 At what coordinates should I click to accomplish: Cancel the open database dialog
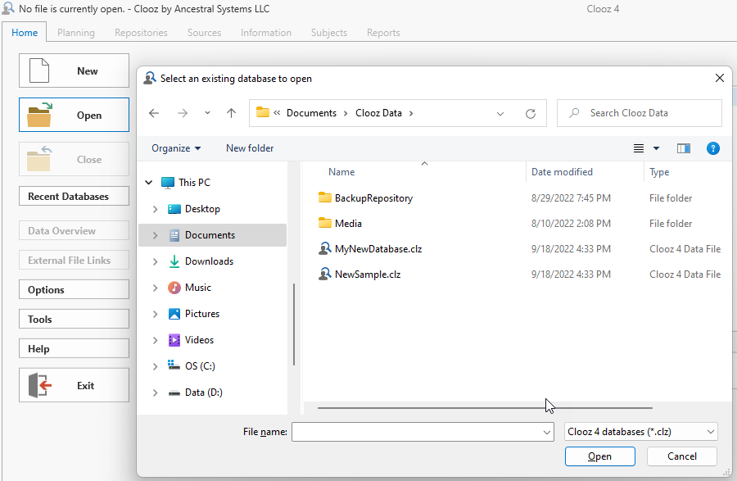681,456
